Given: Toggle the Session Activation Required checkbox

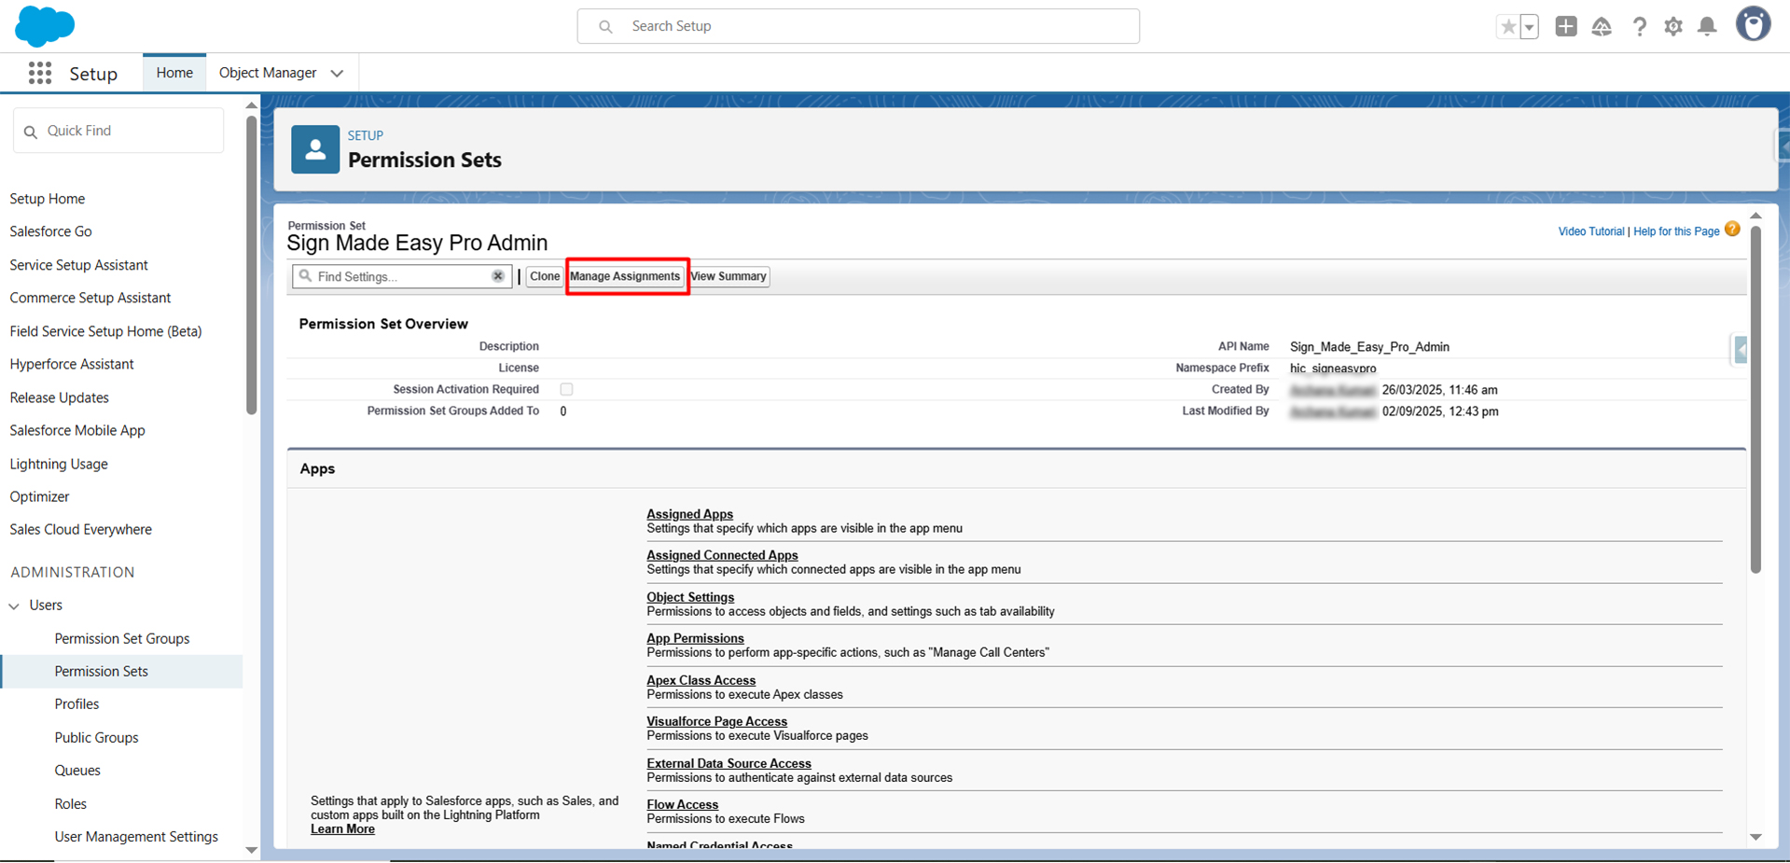Looking at the screenshot, I should tap(566, 389).
